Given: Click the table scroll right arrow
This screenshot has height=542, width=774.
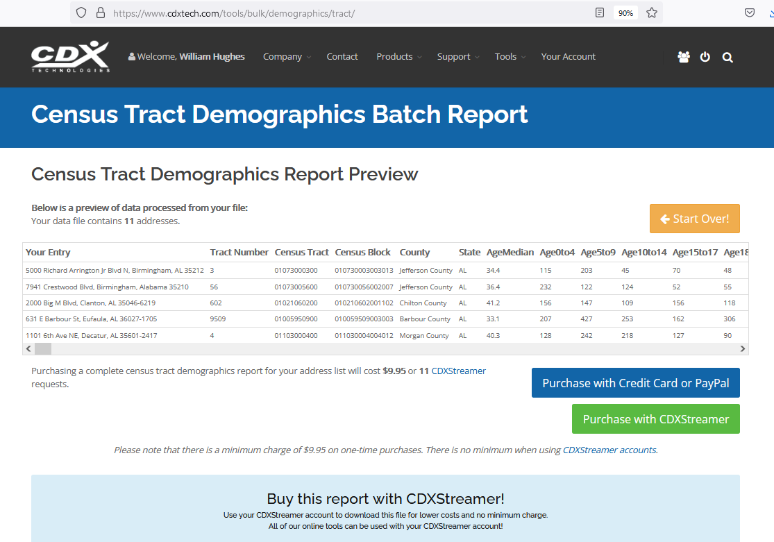Looking at the screenshot, I should (742, 348).
